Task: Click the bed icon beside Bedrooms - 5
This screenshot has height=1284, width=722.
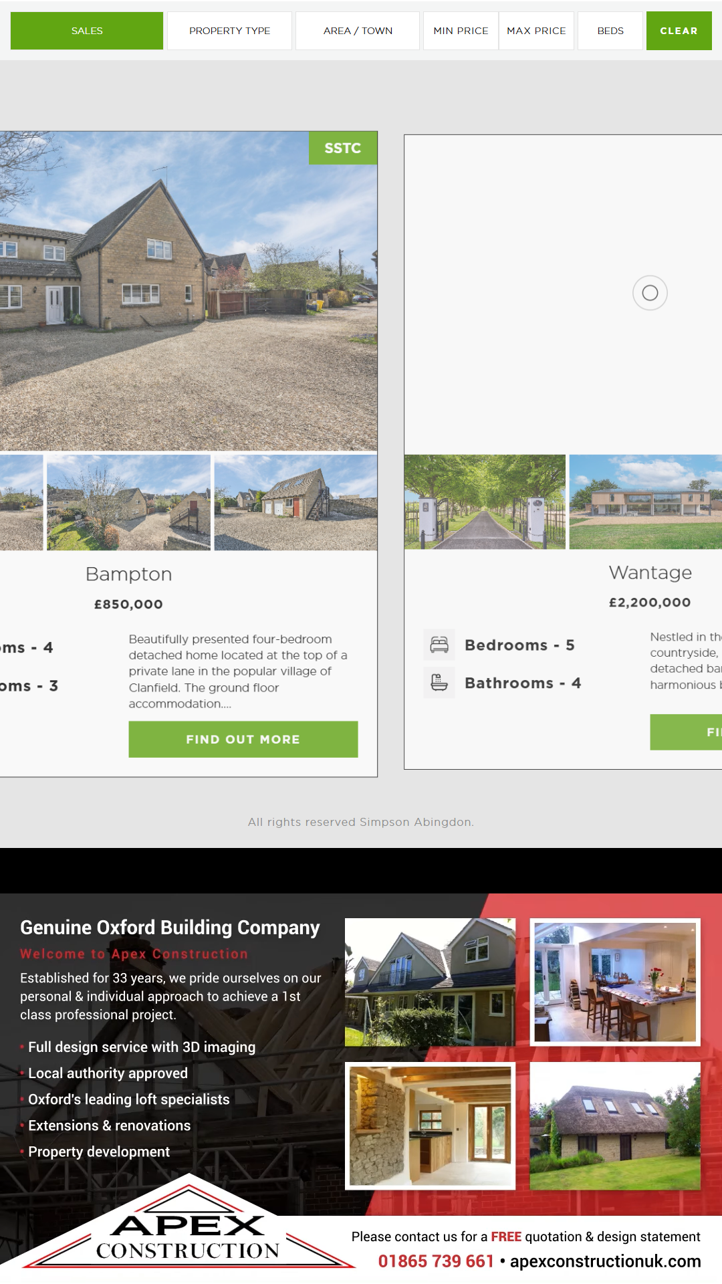Action: (439, 645)
